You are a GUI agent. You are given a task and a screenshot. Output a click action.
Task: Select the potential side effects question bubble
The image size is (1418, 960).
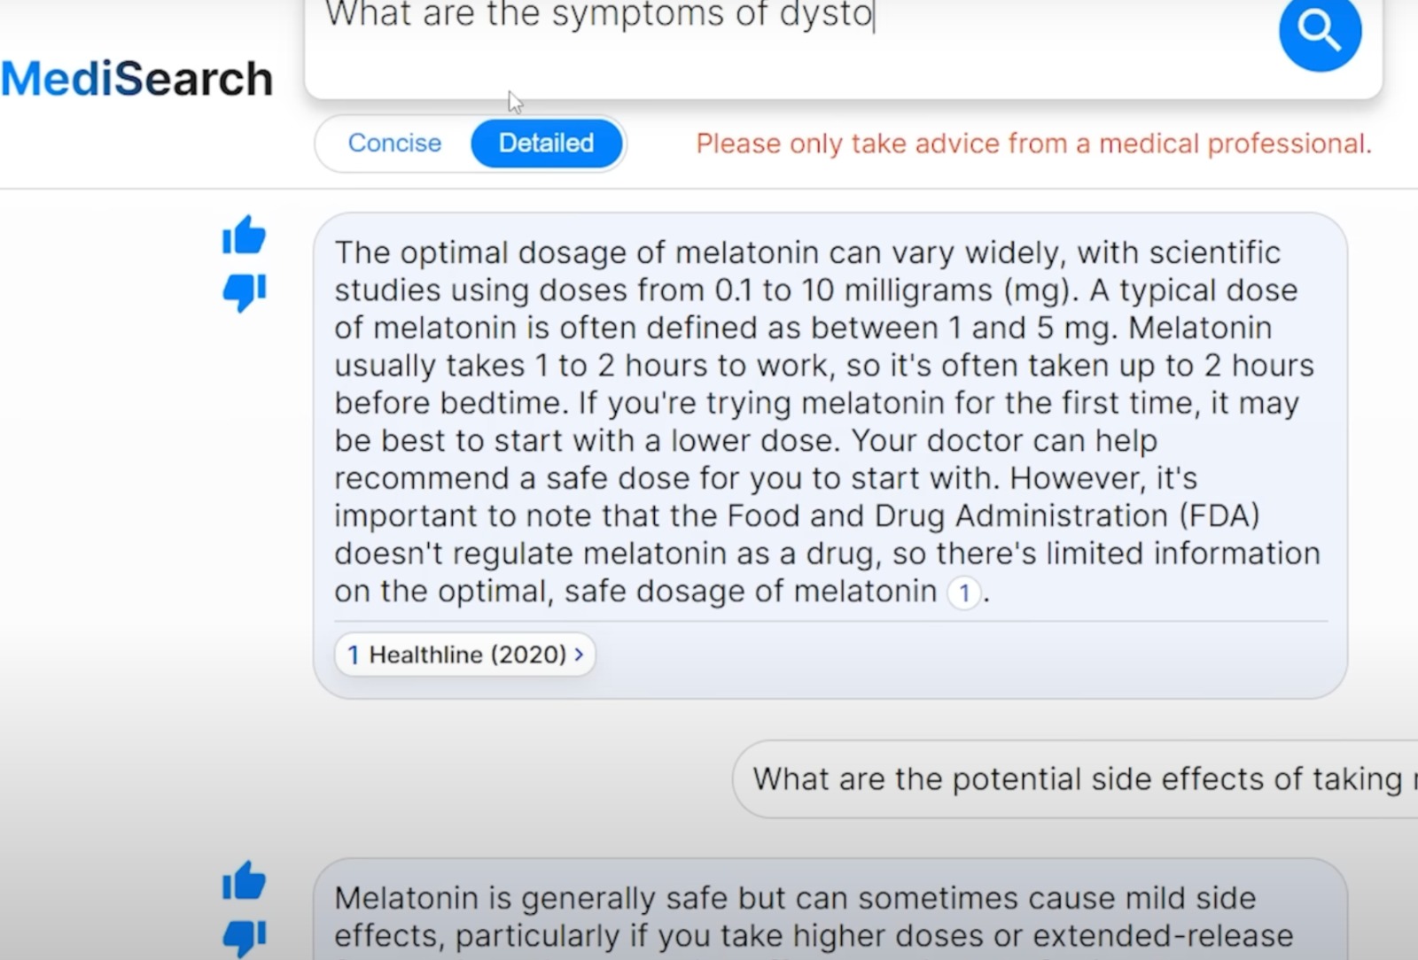tap(1075, 779)
